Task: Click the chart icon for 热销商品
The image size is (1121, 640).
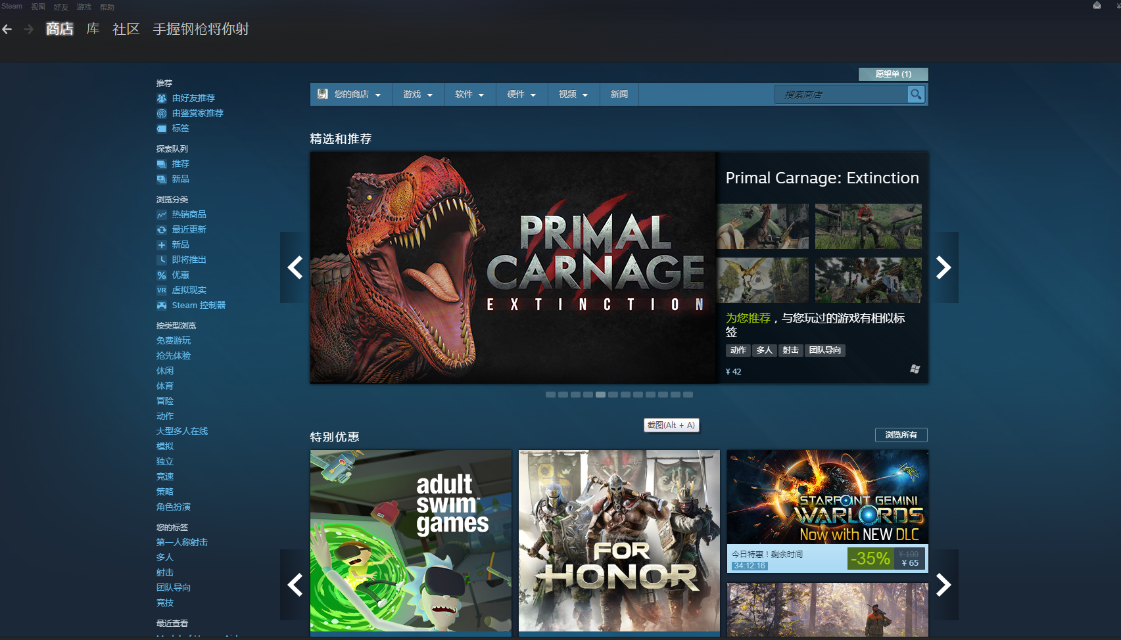Action: coord(162,214)
